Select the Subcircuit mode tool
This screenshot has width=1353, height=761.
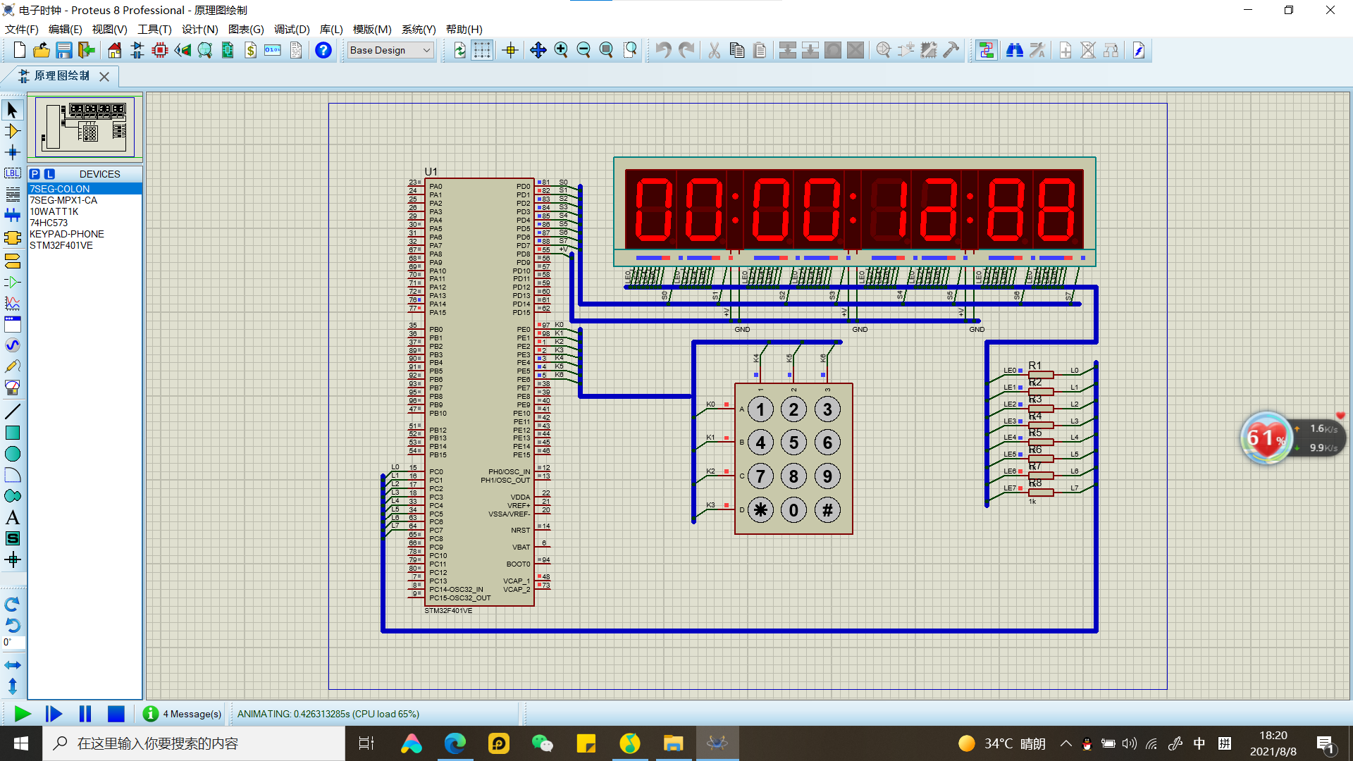pyautogui.click(x=12, y=237)
